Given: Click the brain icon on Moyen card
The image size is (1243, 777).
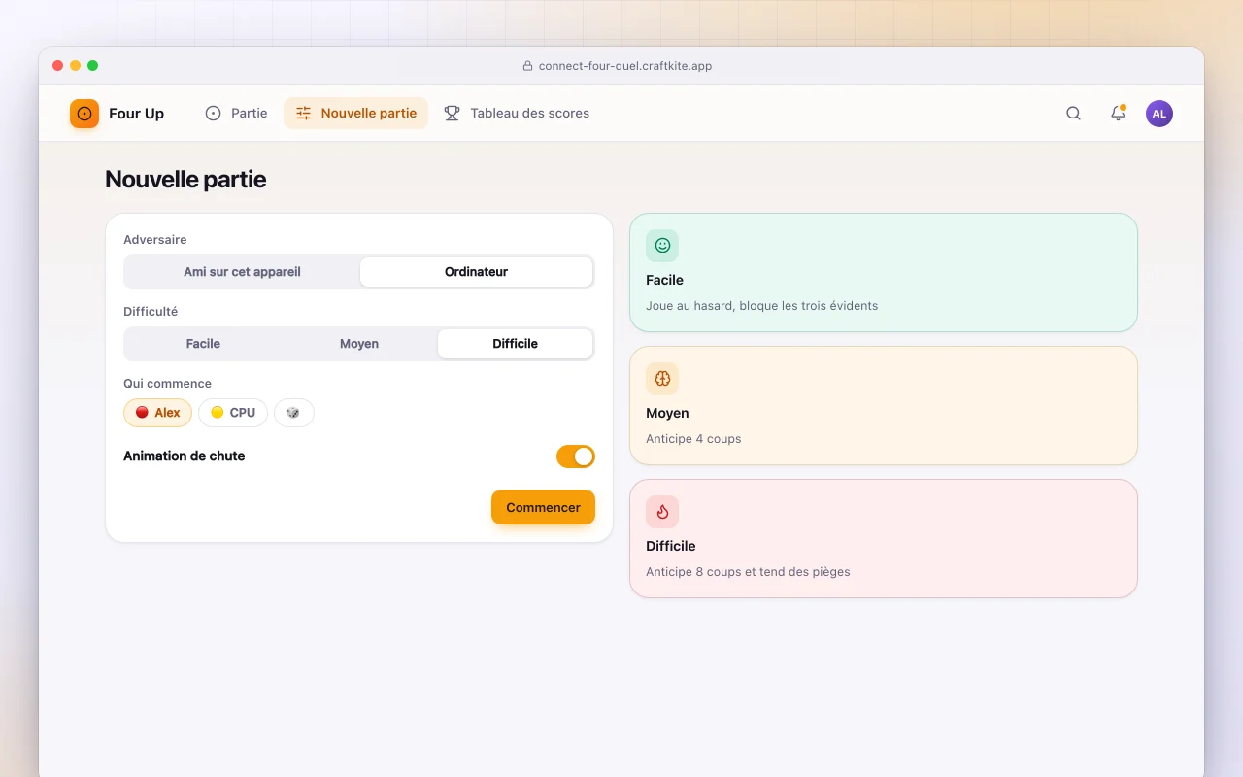Looking at the screenshot, I should coord(662,379).
